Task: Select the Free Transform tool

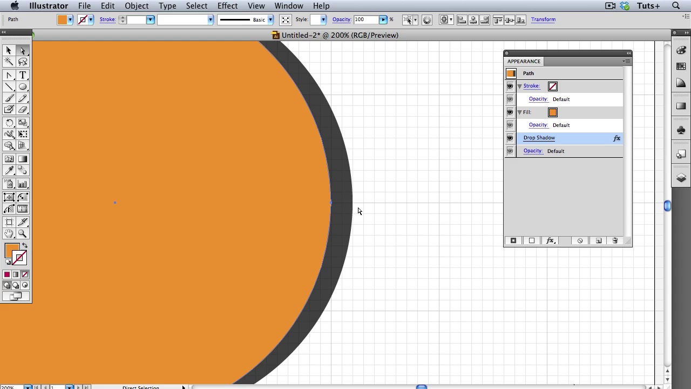Action: point(23,134)
